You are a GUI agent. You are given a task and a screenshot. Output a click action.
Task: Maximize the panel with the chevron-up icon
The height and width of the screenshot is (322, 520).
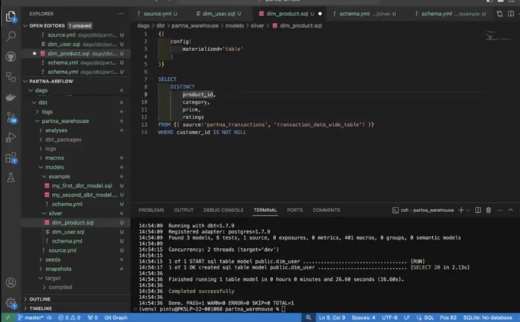511,210
